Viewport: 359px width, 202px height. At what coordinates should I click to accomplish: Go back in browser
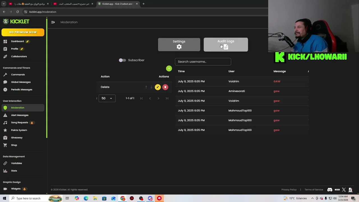click(x=4, y=12)
